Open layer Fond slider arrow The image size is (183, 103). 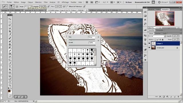(x=178, y=39)
